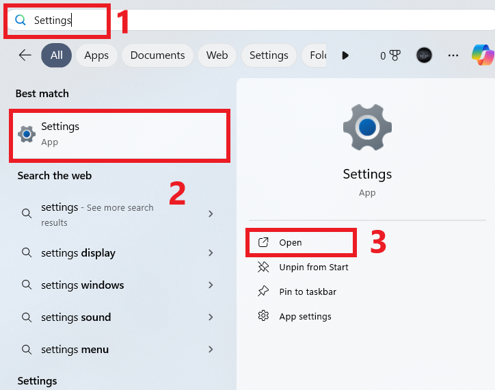Expand the 'settings menu' chevron
The width and height of the screenshot is (495, 390).
pos(211,350)
